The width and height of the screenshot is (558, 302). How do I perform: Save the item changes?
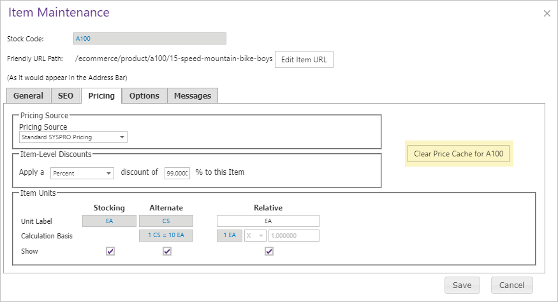[462, 285]
